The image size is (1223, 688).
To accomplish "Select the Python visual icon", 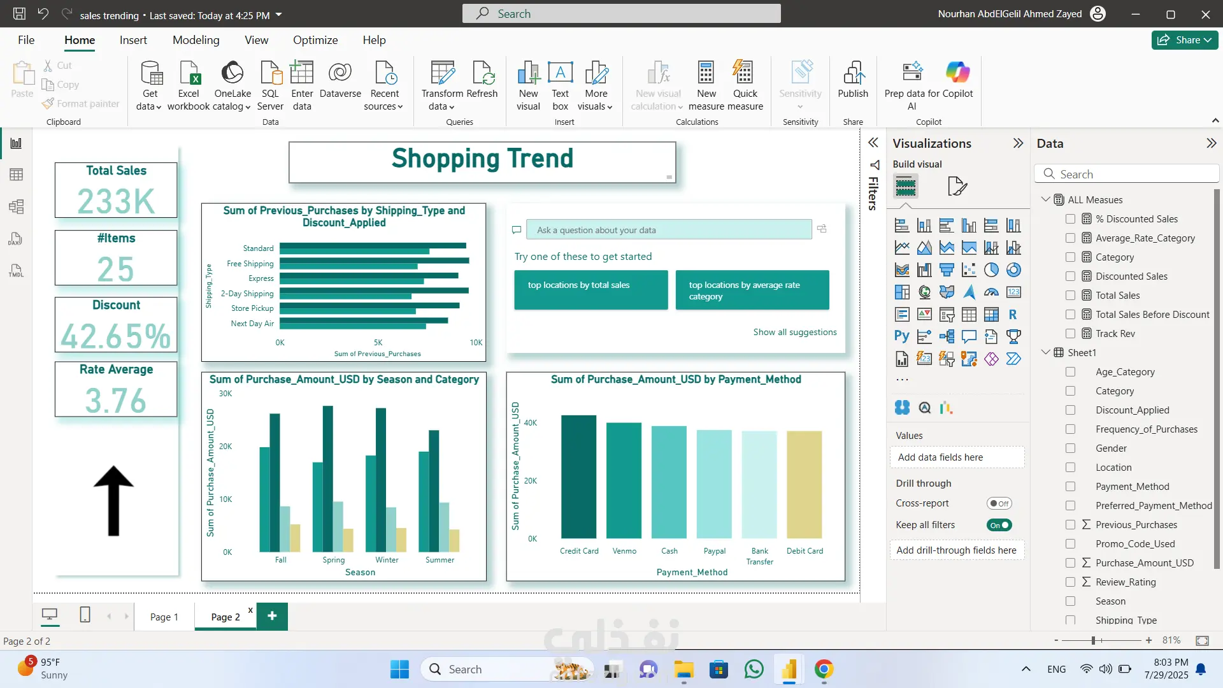I will pos(902,336).
